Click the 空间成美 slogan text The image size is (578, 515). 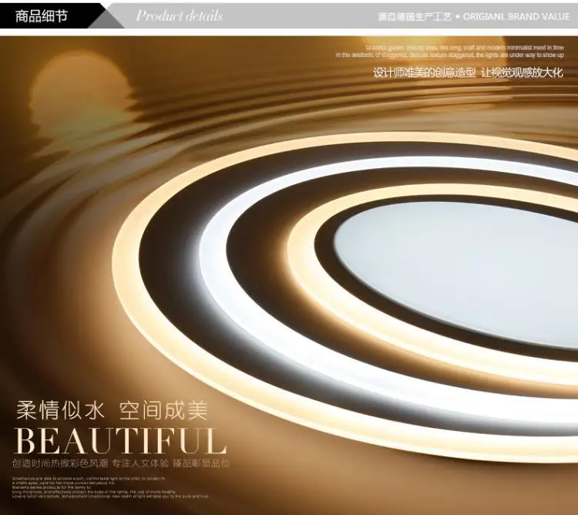164,410
